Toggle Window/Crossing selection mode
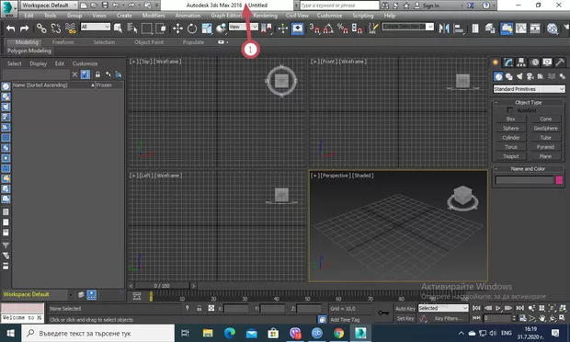Image resolution: width=570 pixels, height=342 pixels. coord(160,28)
